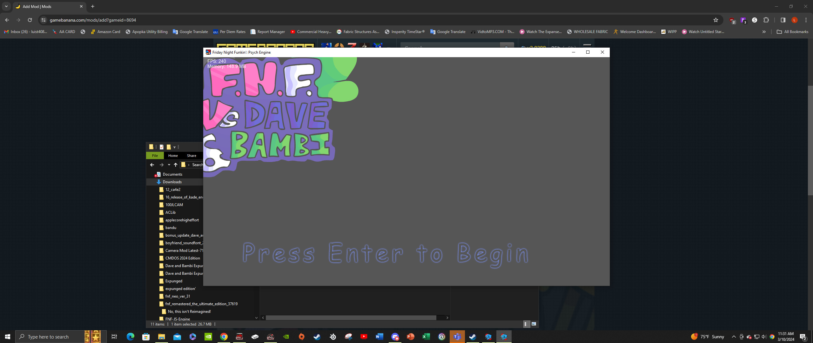The width and height of the screenshot is (813, 343).
Task: Open Microsoft Teams on the taskbar
Action: pyautogui.click(x=457, y=337)
